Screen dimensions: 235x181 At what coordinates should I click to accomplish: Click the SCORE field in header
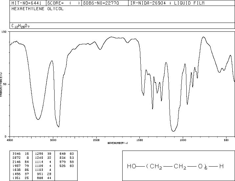point(64,3)
